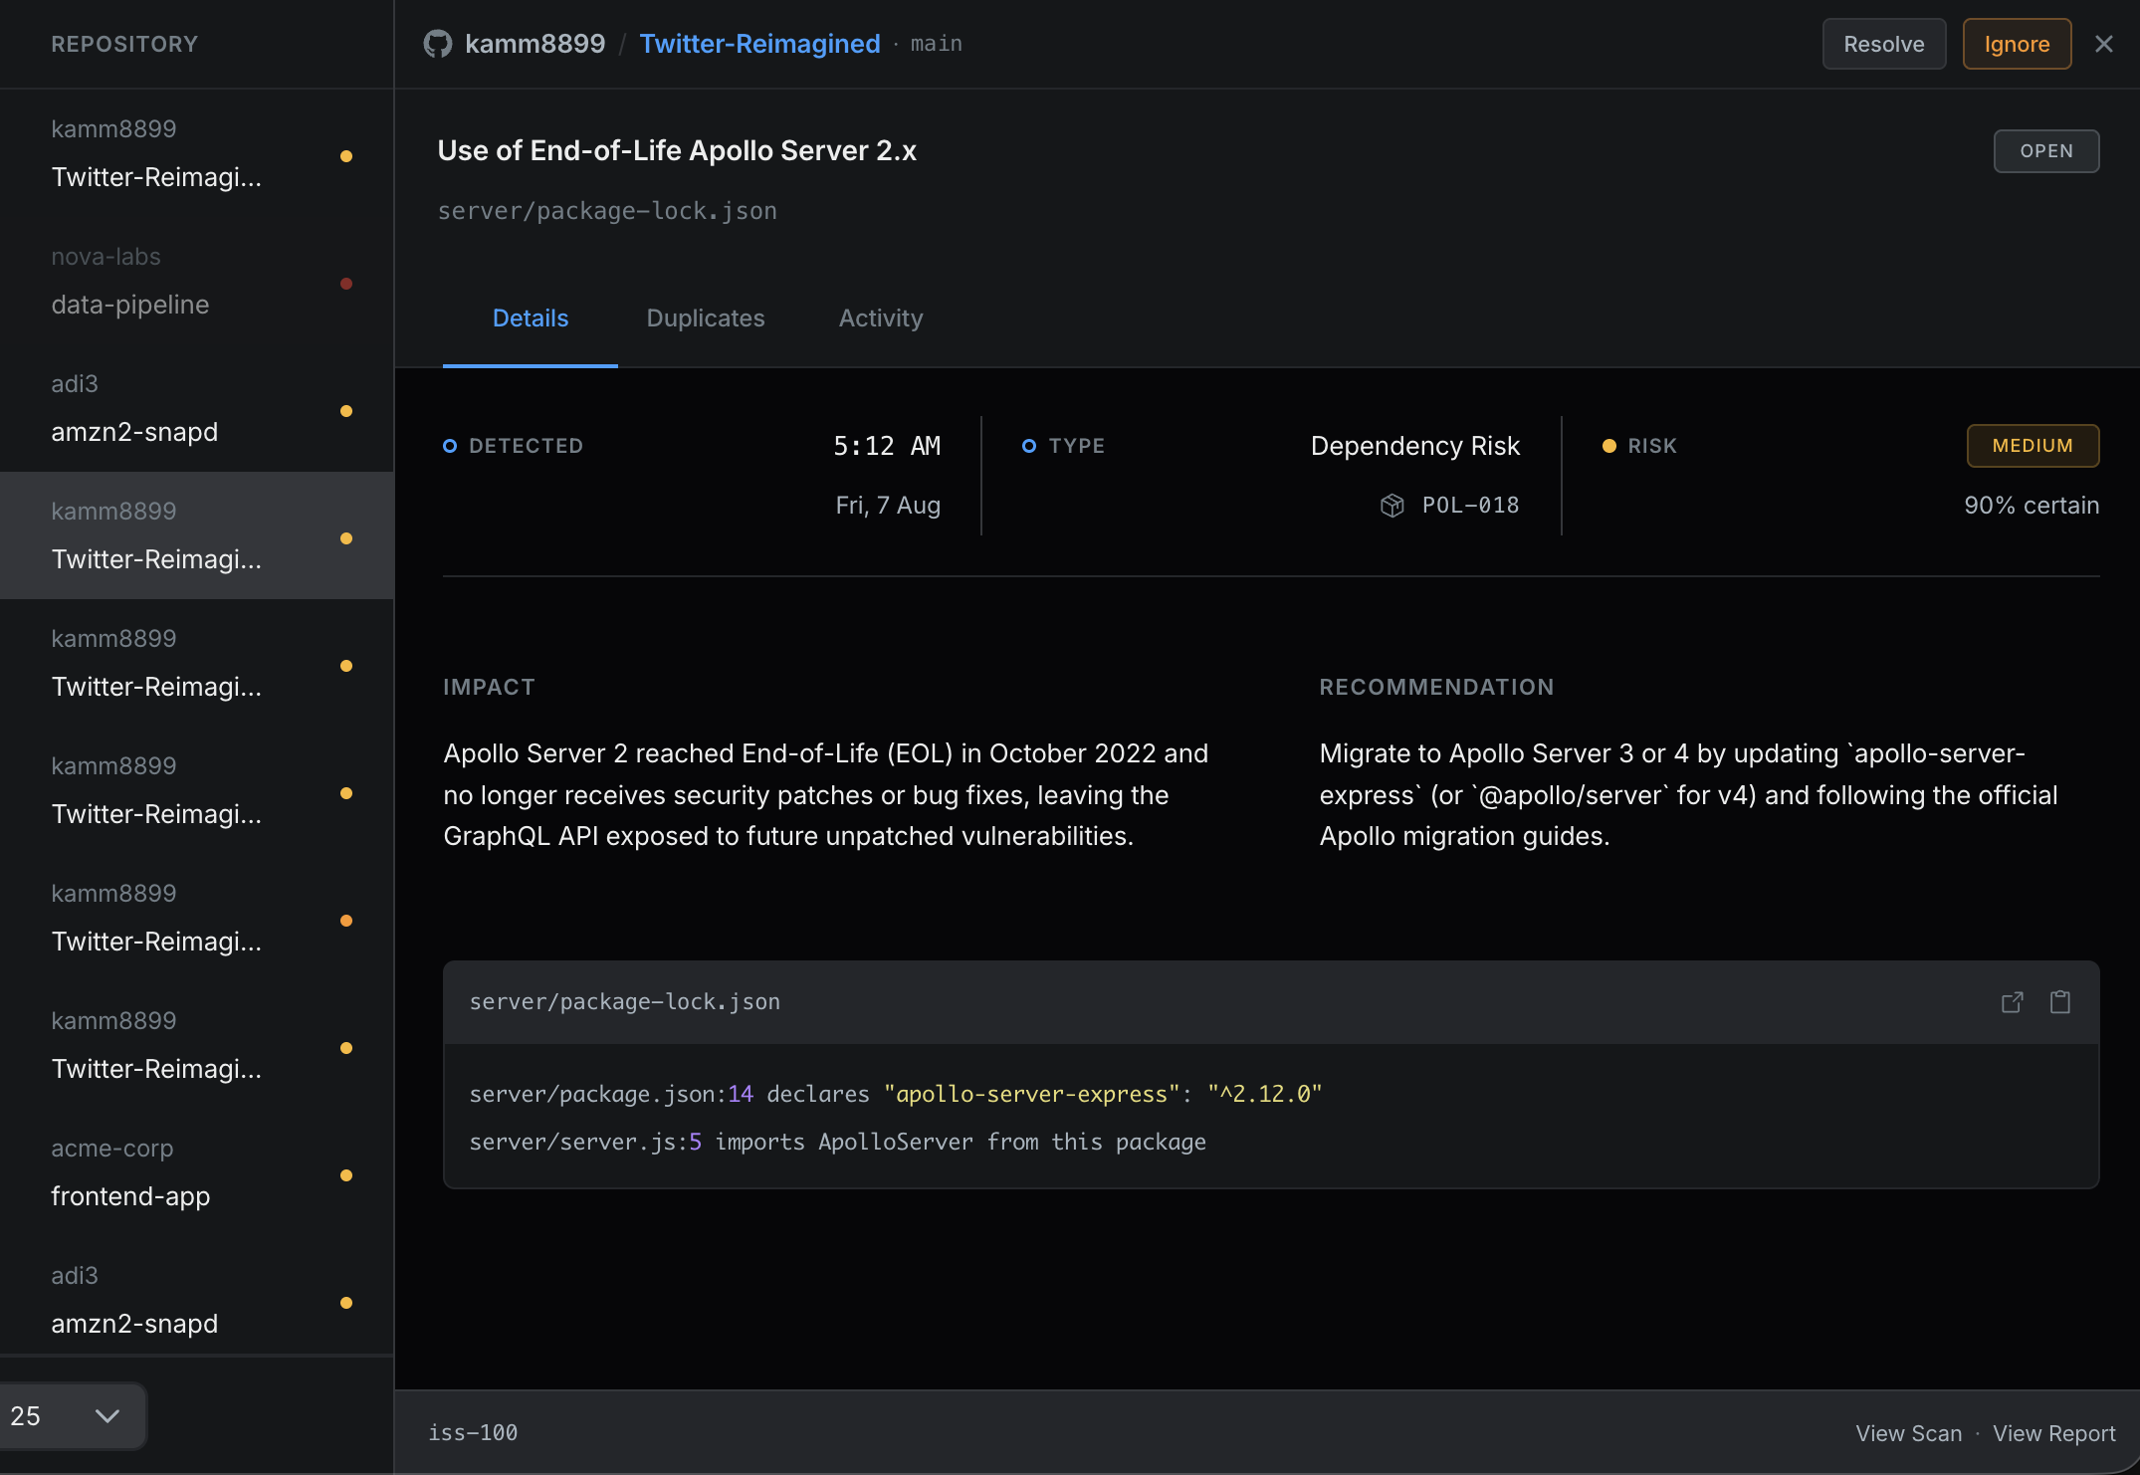Click the file path under the issue title
Image resolution: width=2140 pixels, height=1475 pixels.
coord(607,211)
